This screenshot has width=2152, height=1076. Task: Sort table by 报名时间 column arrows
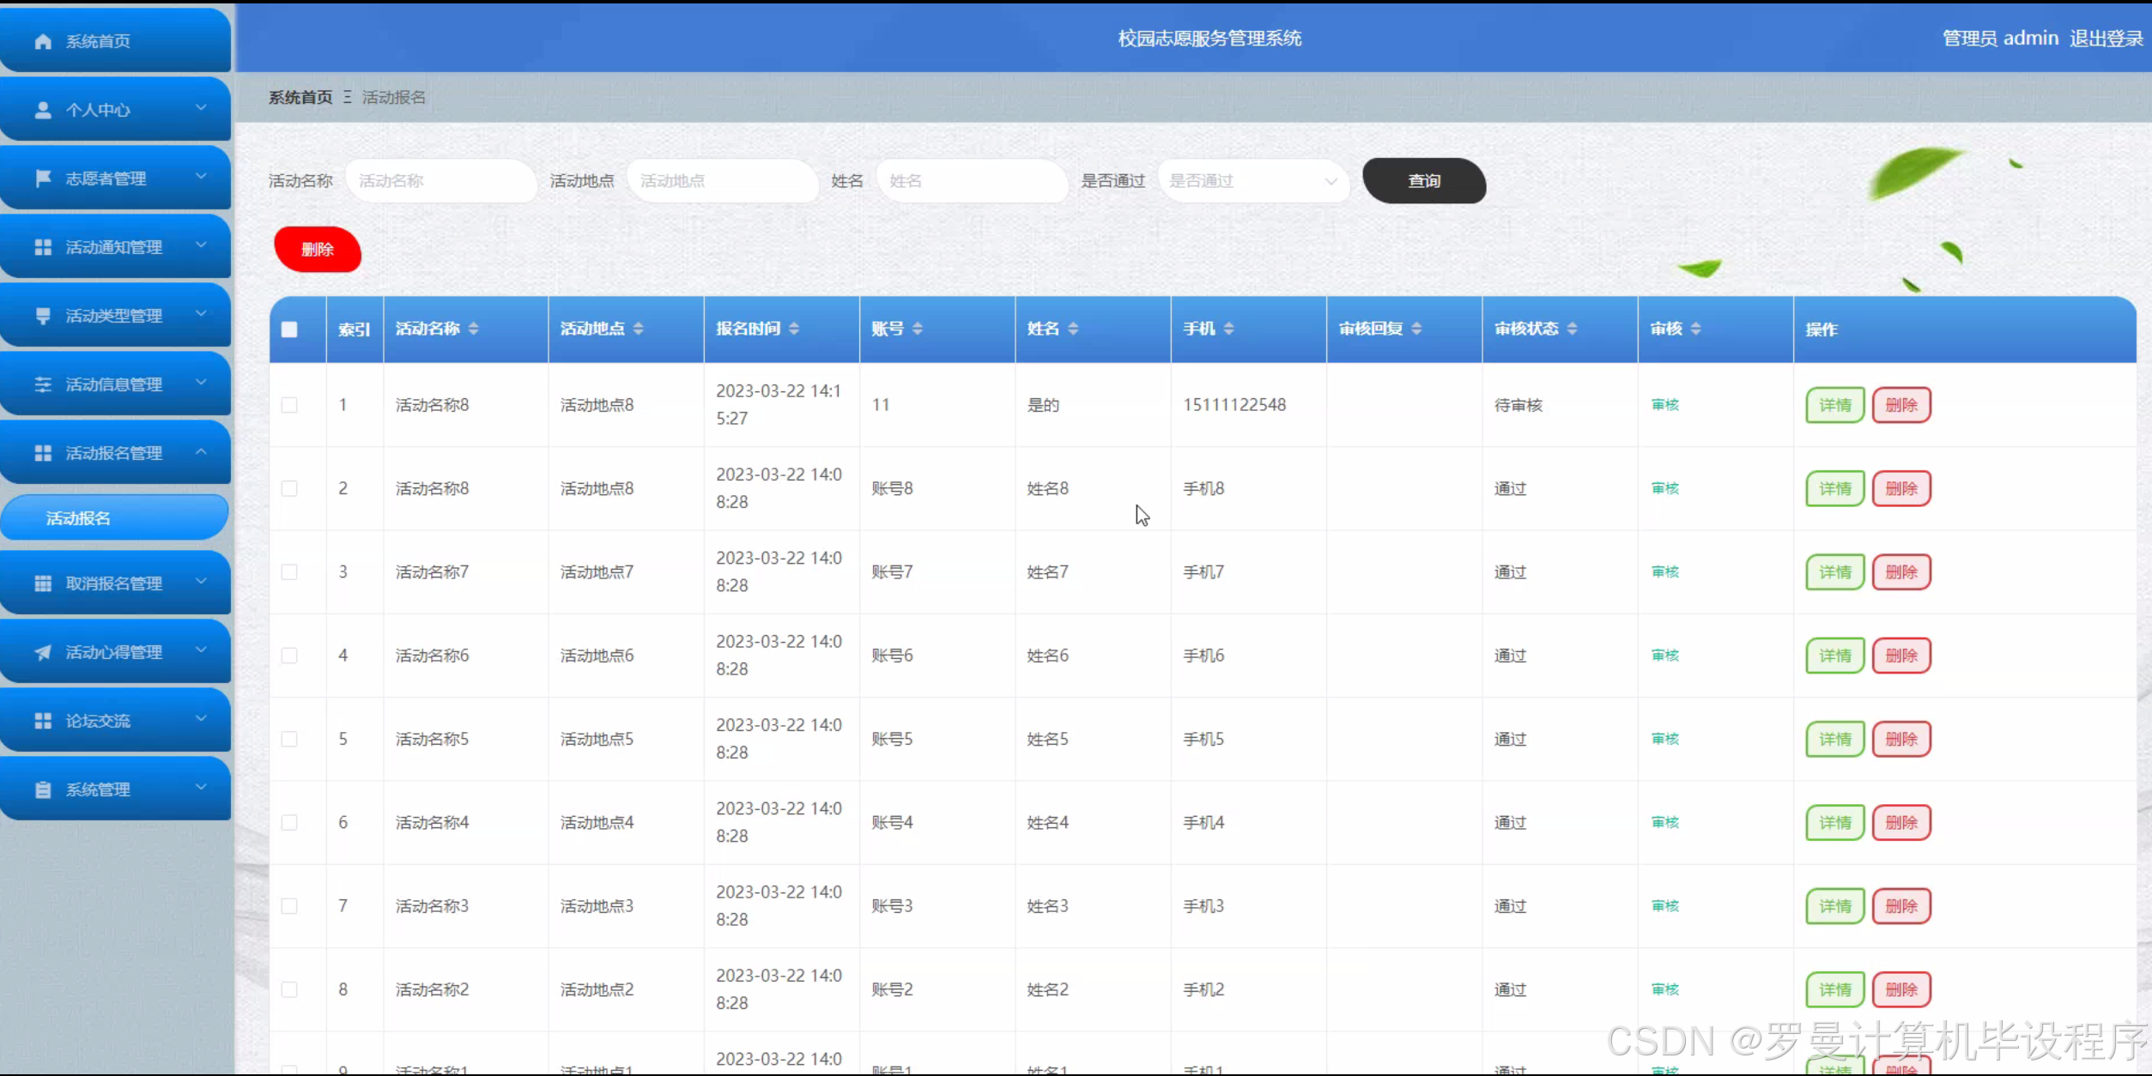[793, 329]
